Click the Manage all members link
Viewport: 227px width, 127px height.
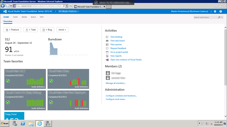click(x=116, y=83)
